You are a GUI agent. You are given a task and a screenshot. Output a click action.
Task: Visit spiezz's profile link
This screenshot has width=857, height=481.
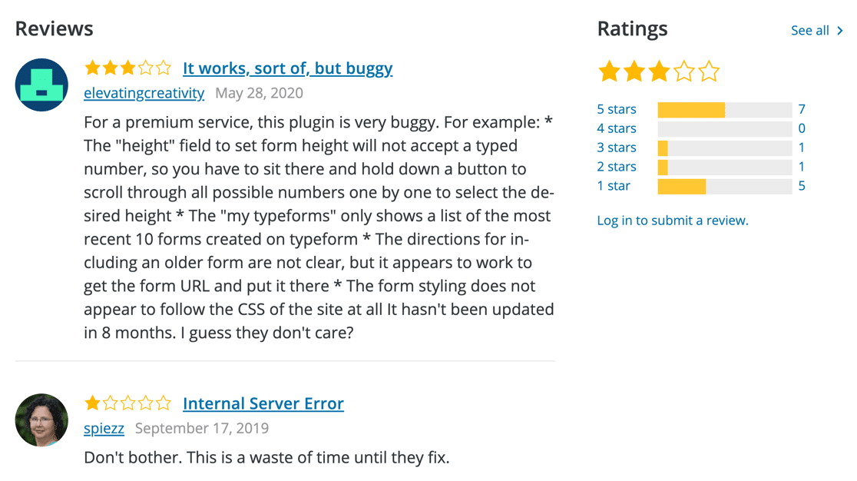coord(104,428)
